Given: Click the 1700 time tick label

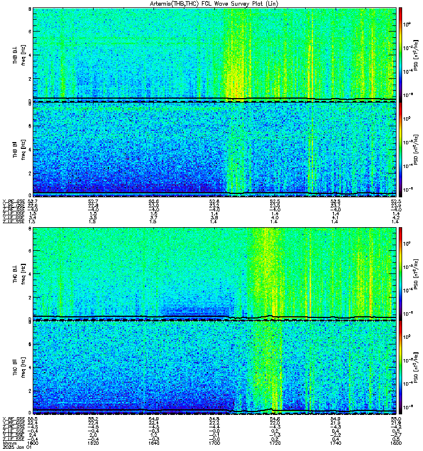Looking at the screenshot, I should [x=214, y=443].
